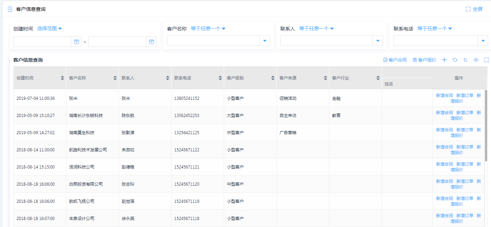Click 新增合同 for customer 张米
This screenshot has height=227, width=491.
coord(444,95)
